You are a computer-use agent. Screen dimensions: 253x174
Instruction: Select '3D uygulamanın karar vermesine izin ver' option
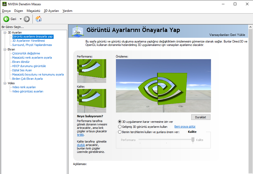120,122
